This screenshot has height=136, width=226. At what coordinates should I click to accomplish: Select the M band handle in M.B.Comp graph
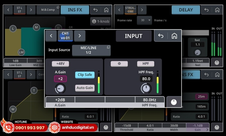point(36,27)
